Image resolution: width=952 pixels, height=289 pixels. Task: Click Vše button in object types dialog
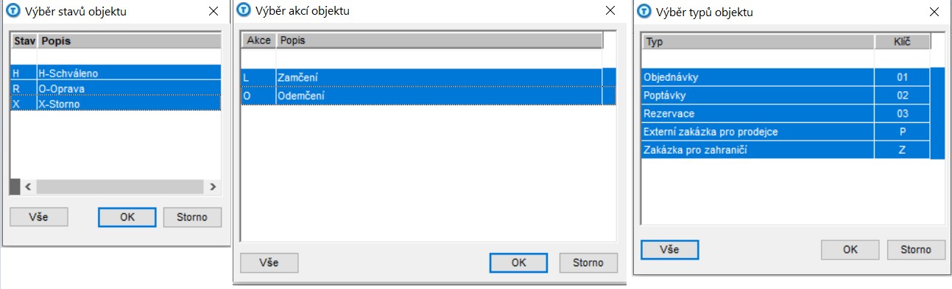pos(669,249)
